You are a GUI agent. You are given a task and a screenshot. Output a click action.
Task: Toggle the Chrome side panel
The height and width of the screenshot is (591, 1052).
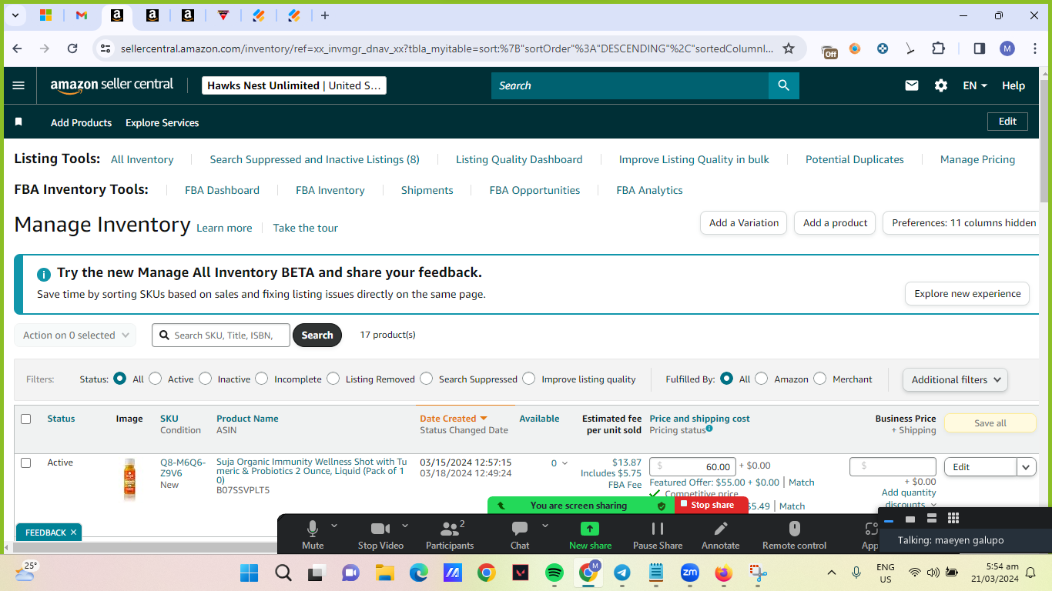pyautogui.click(x=979, y=48)
